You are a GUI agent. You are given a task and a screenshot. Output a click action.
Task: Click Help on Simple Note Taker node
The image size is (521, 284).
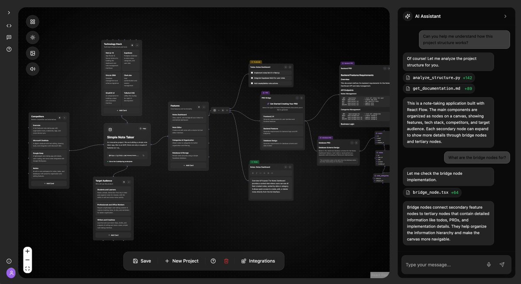coord(143,128)
